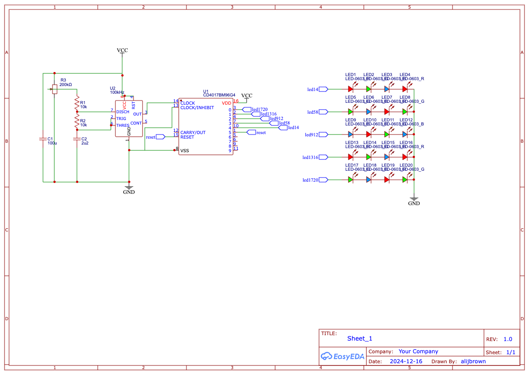This screenshot has width=529, height=375.
Task: Click the EasyEDA logo in title block
Action: coord(342,356)
